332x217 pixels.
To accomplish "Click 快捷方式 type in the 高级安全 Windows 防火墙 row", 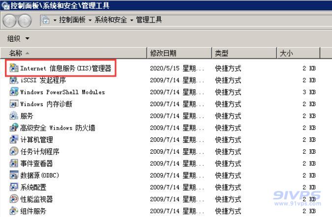I will tap(228, 128).
